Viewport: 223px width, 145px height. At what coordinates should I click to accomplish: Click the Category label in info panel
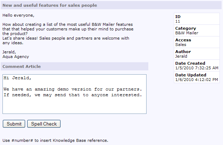click(x=185, y=28)
